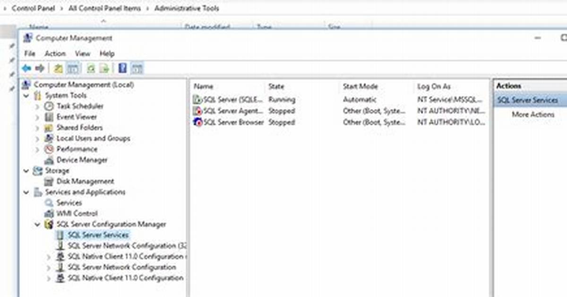Sort by the Log On As column header
The height and width of the screenshot is (297, 567).
point(434,87)
